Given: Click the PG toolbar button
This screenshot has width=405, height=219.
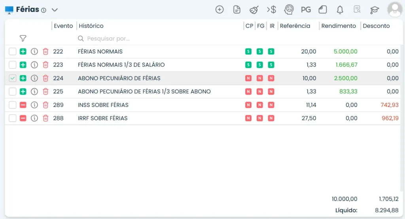Looking at the screenshot, I should click(306, 10).
